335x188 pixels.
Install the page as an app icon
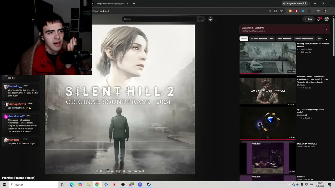coord(276,11)
